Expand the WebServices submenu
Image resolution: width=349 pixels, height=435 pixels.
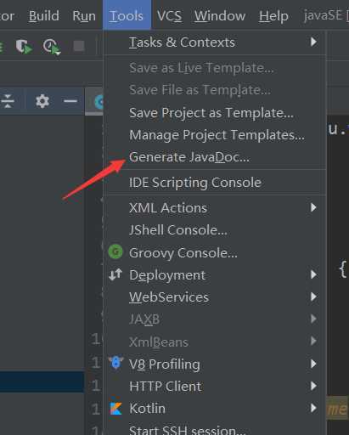click(216, 297)
